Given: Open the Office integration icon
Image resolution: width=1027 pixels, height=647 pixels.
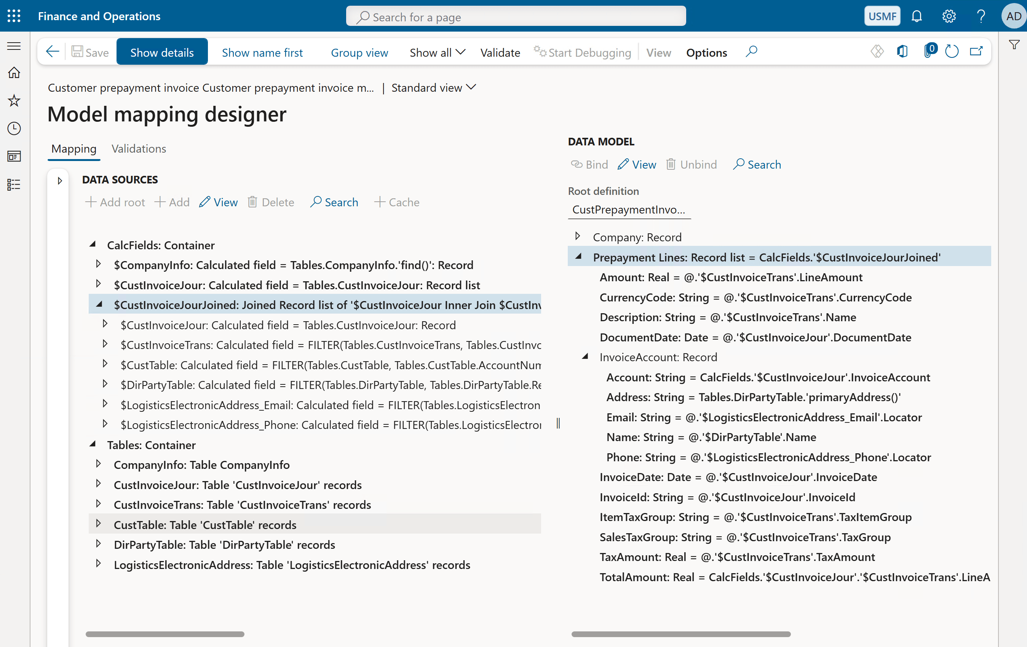Looking at the screenshot, I should 902,52.
